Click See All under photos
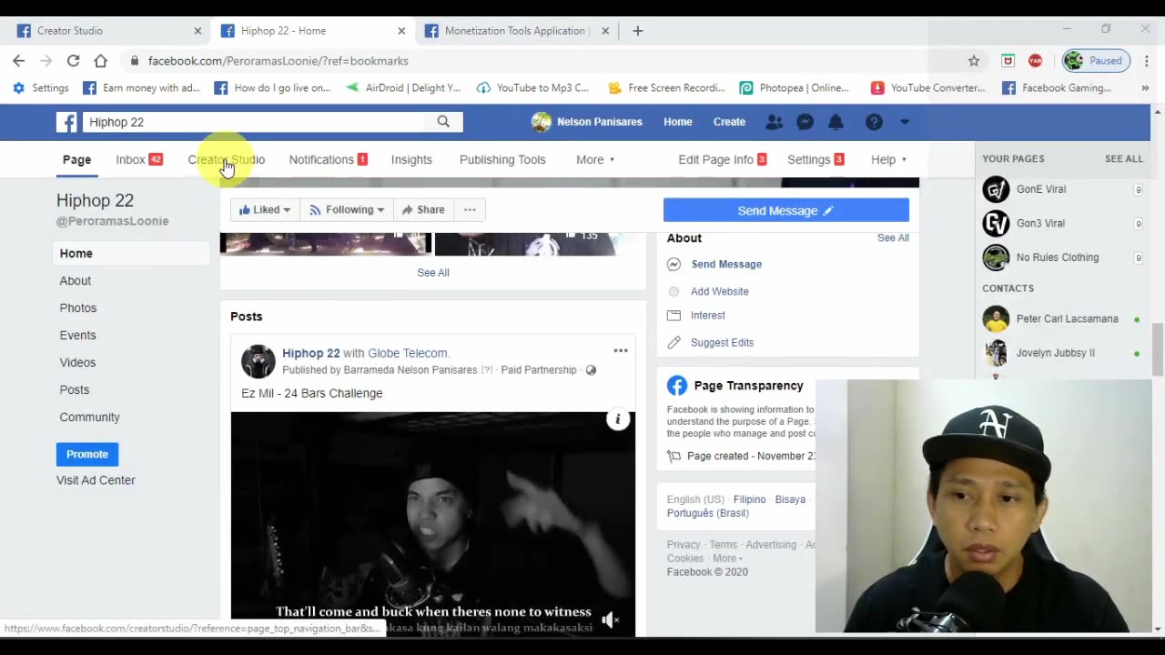The image size is (1165, 655). point(433,273)
